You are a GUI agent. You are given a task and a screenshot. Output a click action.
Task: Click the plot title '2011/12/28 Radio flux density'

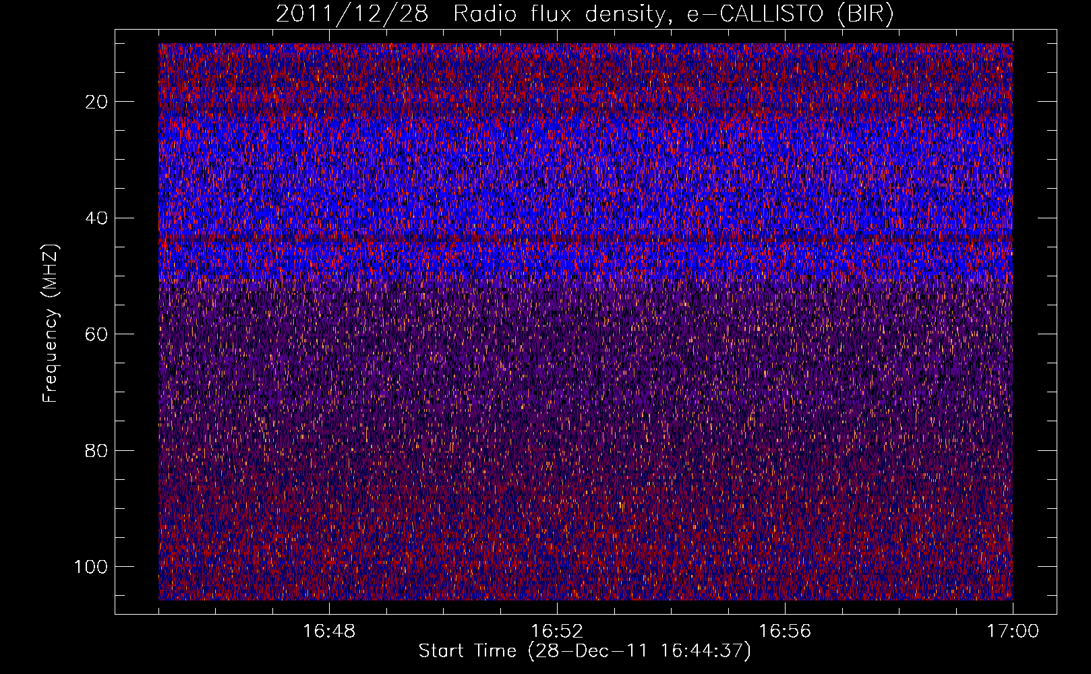point(585,14)
